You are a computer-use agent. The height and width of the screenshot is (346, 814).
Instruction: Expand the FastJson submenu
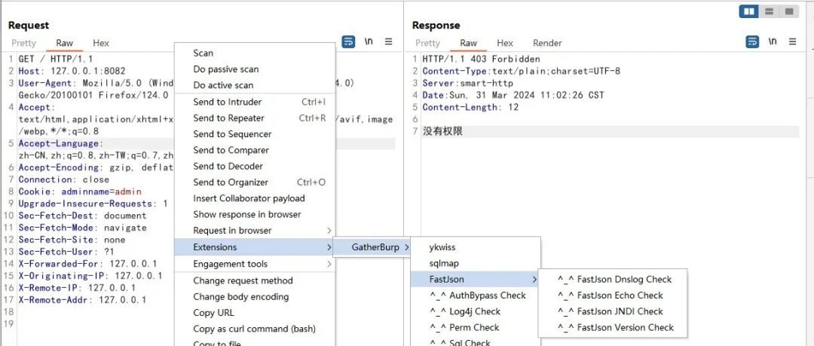coord(476,280)
